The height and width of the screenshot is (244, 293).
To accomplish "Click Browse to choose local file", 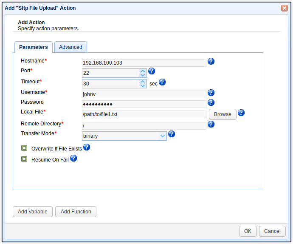I will pos(223,114).
